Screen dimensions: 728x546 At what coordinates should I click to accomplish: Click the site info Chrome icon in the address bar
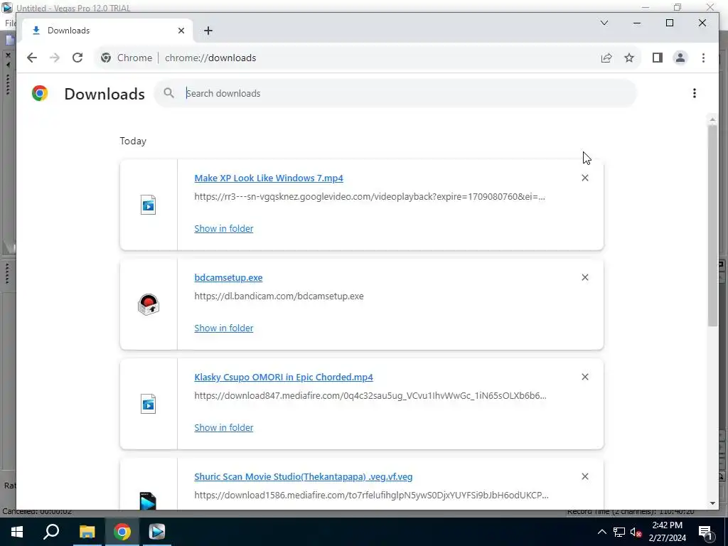click(106, 58)
